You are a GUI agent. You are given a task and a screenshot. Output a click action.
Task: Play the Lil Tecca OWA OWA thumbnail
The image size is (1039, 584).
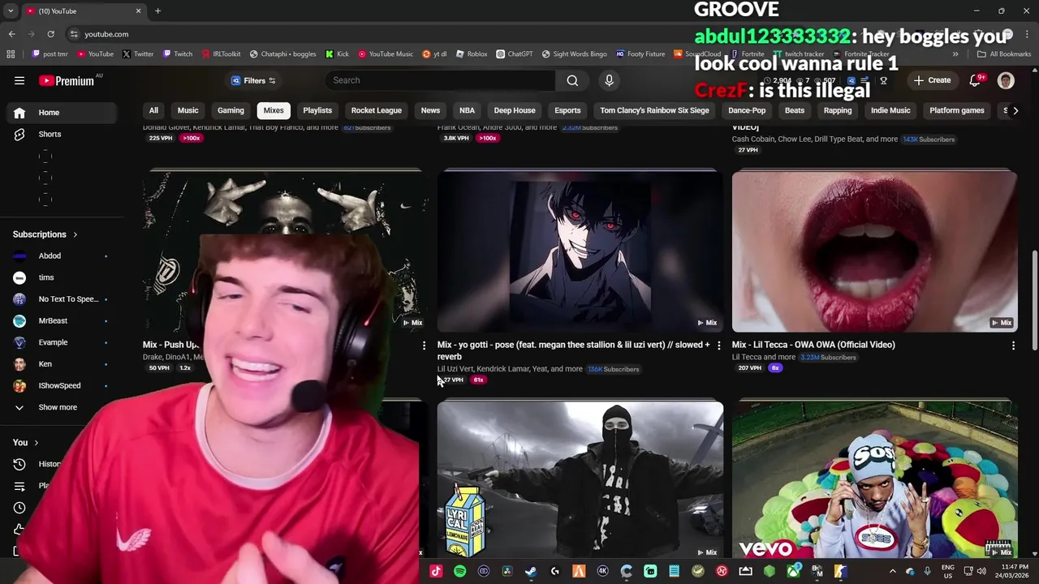click(x=874, y=251)
